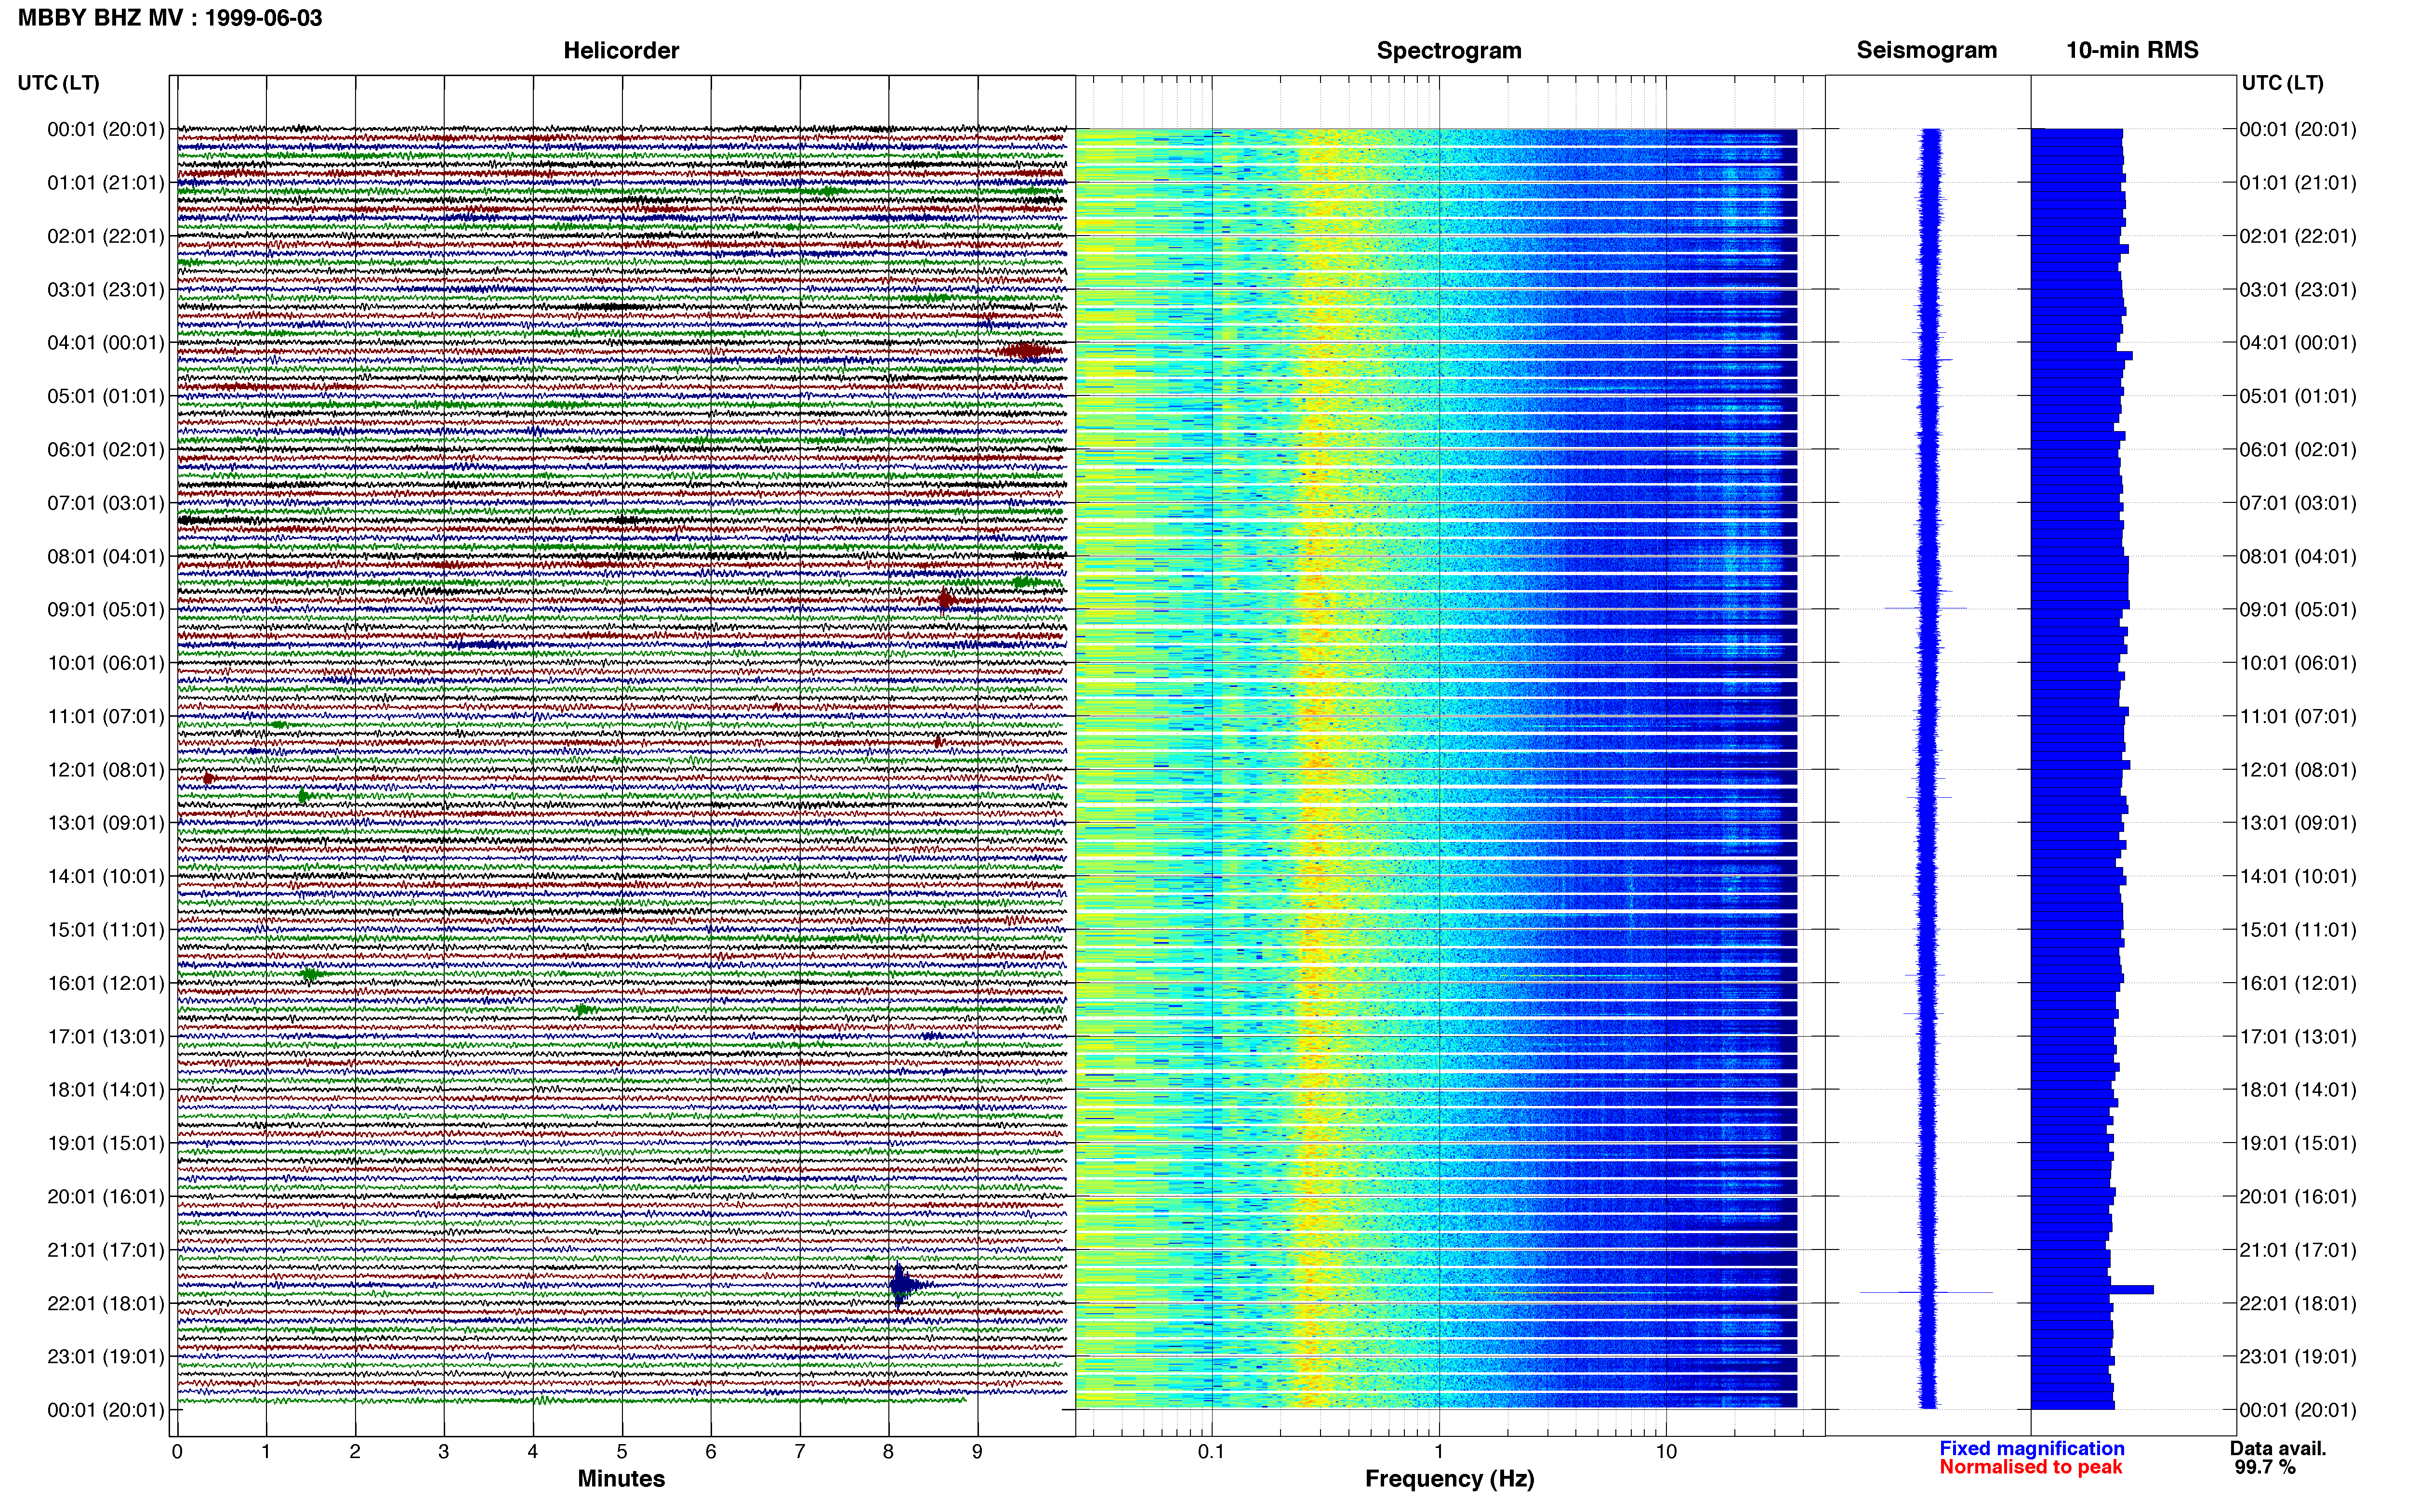Click the right 21:01 (17:01) time label

(x=2298, y=1250)
